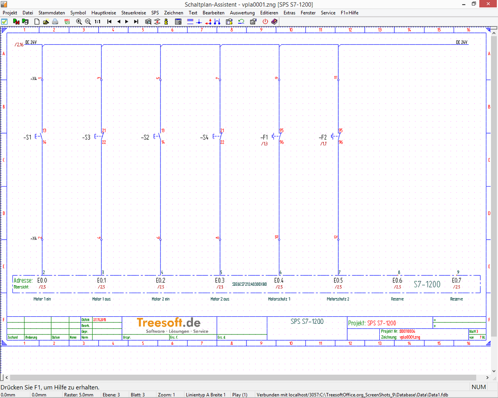Click the open folder icon
The height and width of the screenshot is (398, 498).
pos(46,21)
